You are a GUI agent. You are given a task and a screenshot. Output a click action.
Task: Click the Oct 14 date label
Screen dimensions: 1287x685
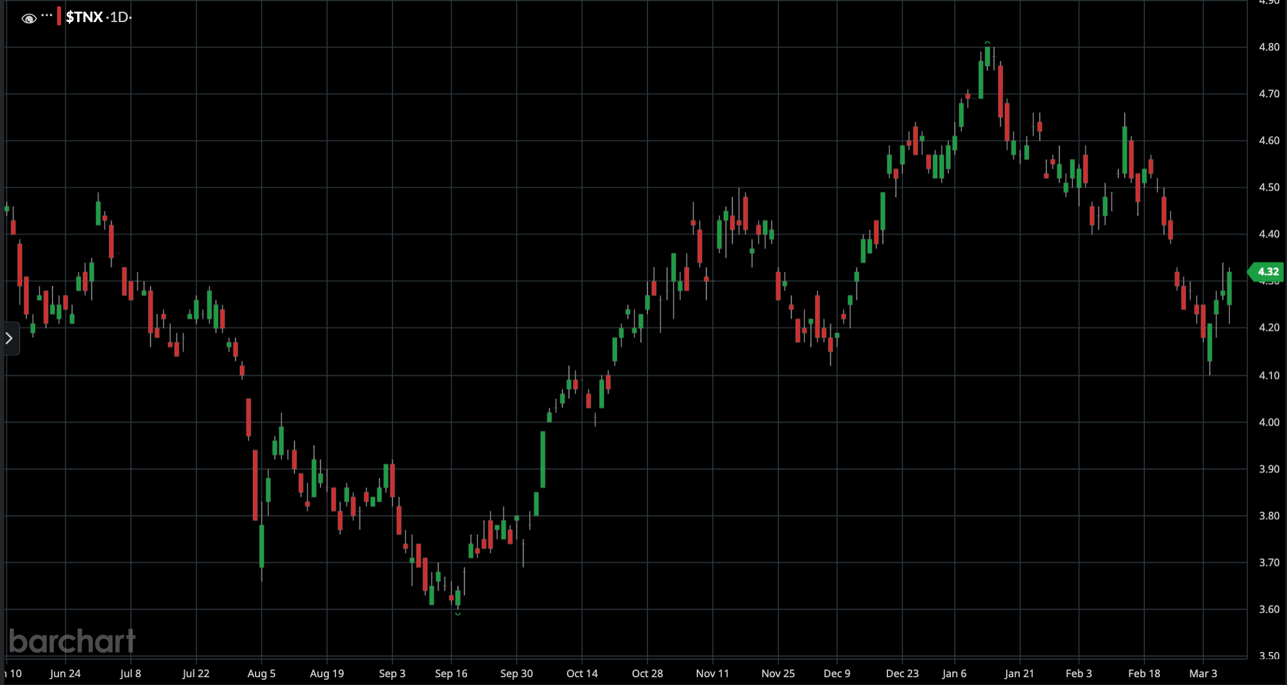(582, 673)
